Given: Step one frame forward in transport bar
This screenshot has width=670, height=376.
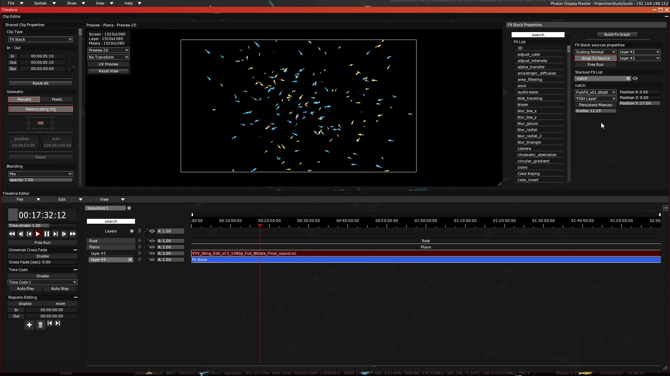Looking at the screenshot, I should pyautogui.click(x=64, y=234).
